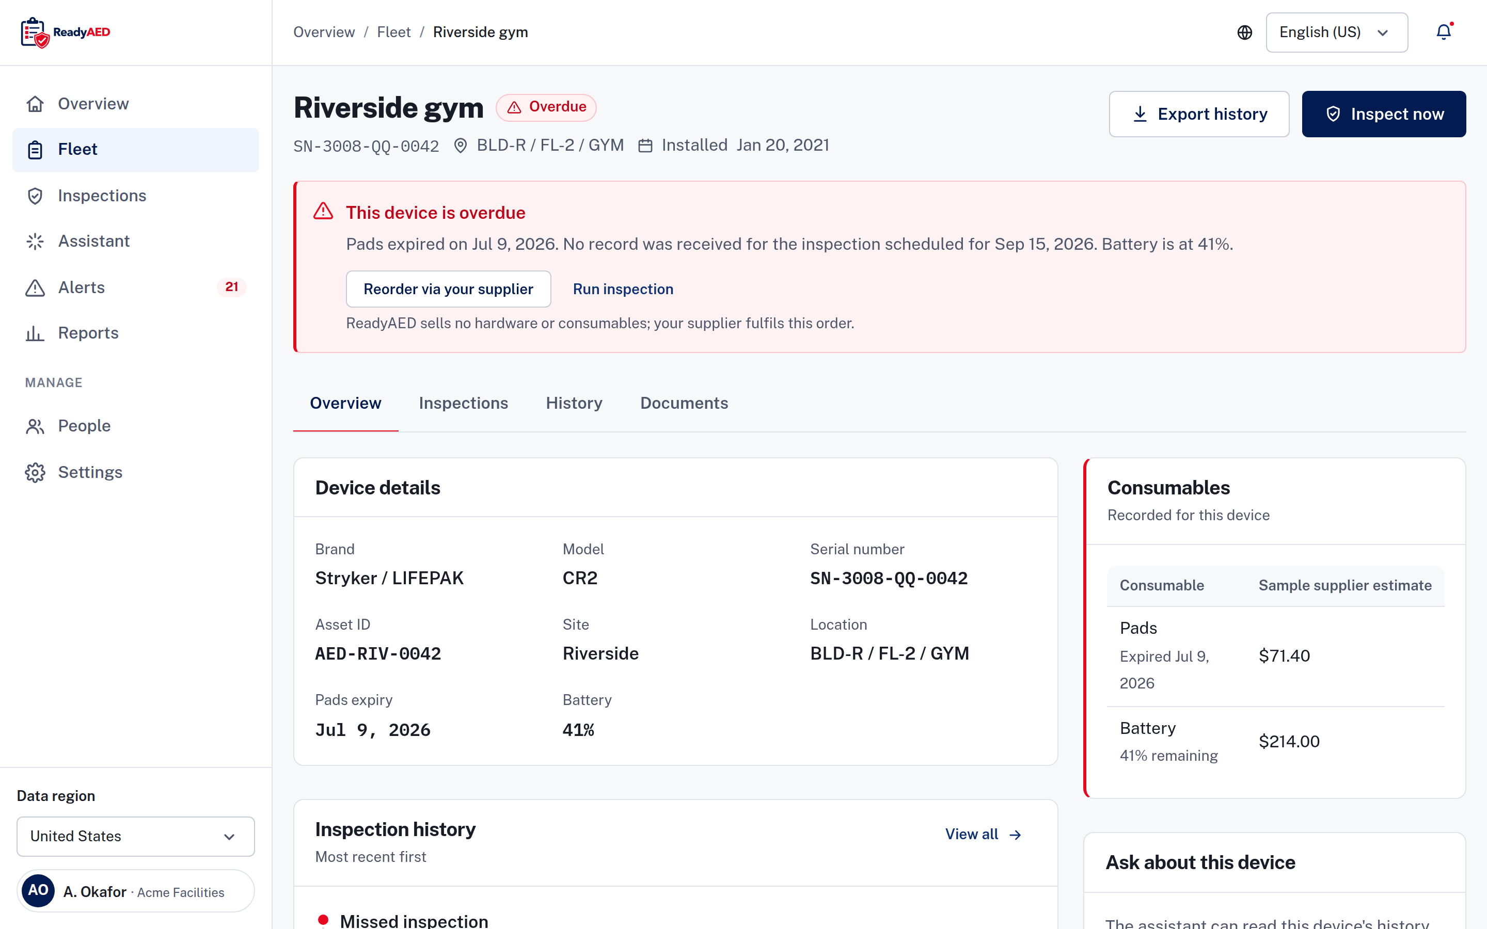
Task: Click Overview in the breadcrumb
Action: pyautogui.click(x=324, y=33)
